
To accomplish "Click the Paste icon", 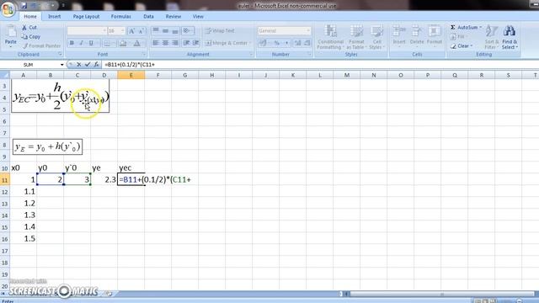I will coord(11,35).
